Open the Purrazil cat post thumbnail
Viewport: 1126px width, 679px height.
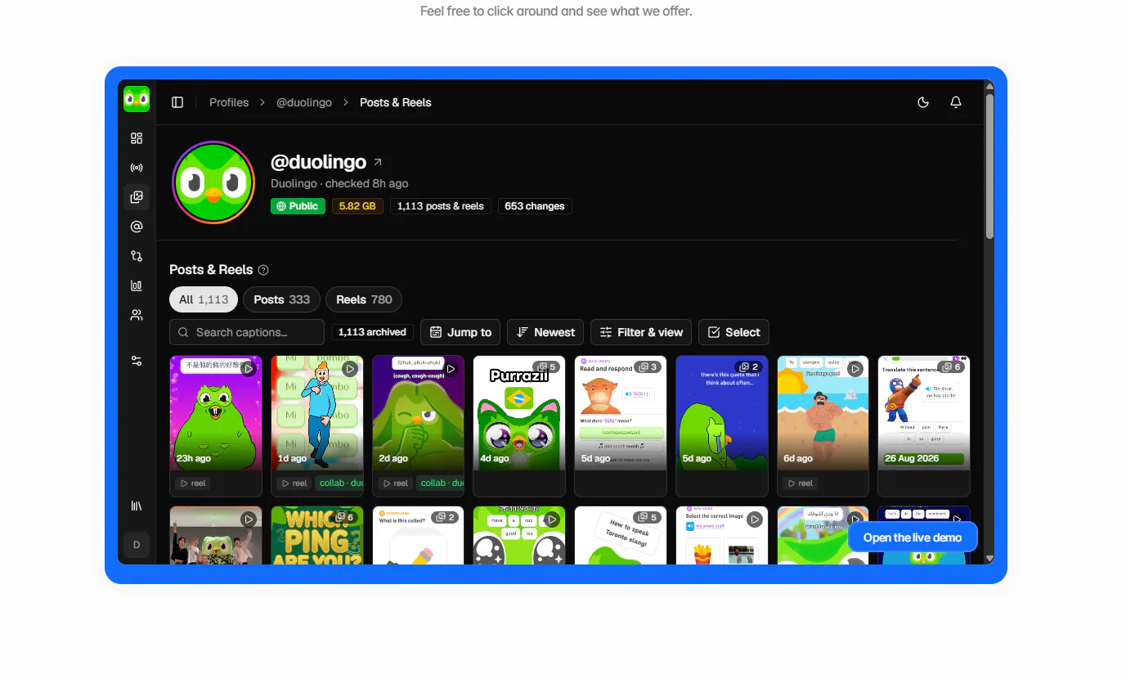coord(519,413)
